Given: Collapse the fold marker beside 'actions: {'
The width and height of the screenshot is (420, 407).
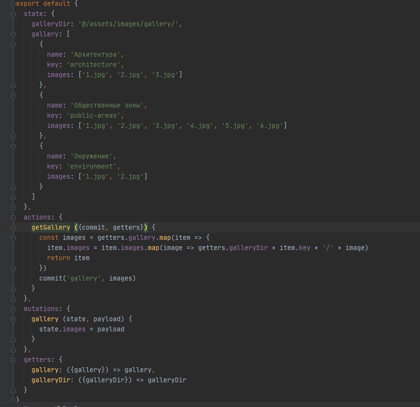Looking at the screenshot, I should click(13, 218).
